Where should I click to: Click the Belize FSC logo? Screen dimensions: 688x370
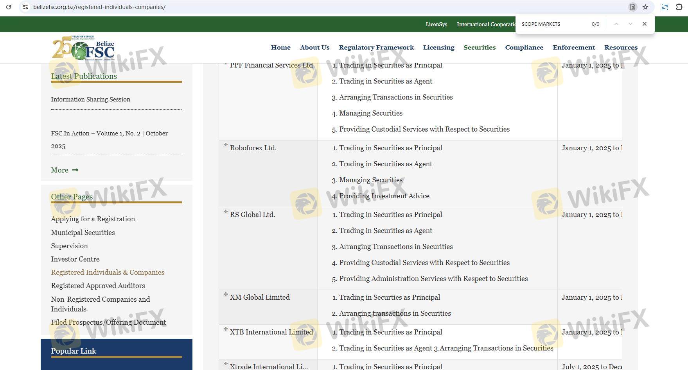tap(83, 48)
